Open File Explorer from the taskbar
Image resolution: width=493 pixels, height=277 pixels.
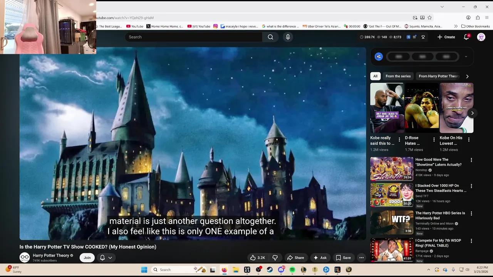[x=236, y=270]
